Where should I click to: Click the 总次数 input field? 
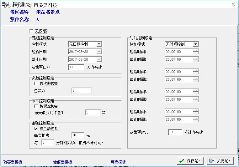click(82, 91)
